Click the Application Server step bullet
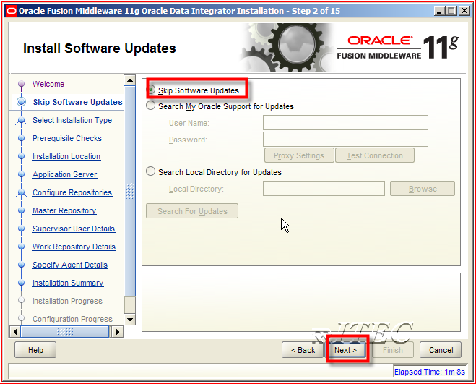 coord(21,174)
